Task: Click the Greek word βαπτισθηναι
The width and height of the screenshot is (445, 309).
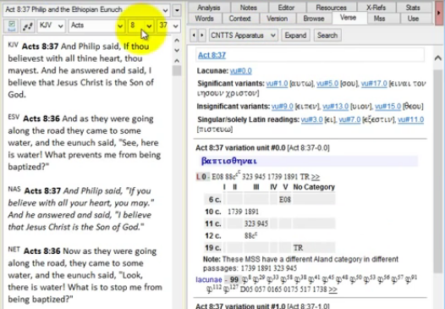Action: pos(229,161)
